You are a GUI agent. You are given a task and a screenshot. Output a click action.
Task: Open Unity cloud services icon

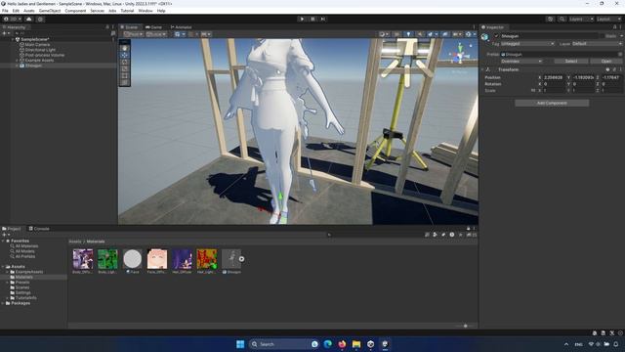(x=28, y=19)
